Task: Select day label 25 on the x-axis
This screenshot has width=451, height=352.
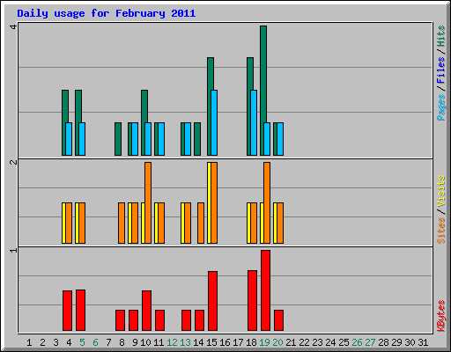Action: (344, 342)
